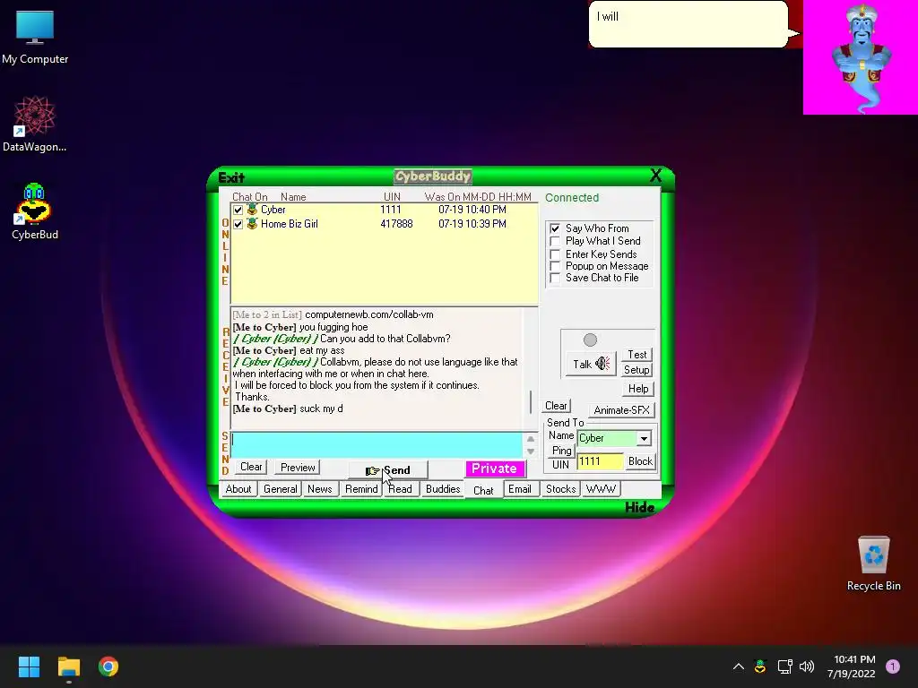Launch the CyberBud desktop shortcut
The height and width of the screenshot is (688, 918).
pyautogui.click(x=35, y=211)
